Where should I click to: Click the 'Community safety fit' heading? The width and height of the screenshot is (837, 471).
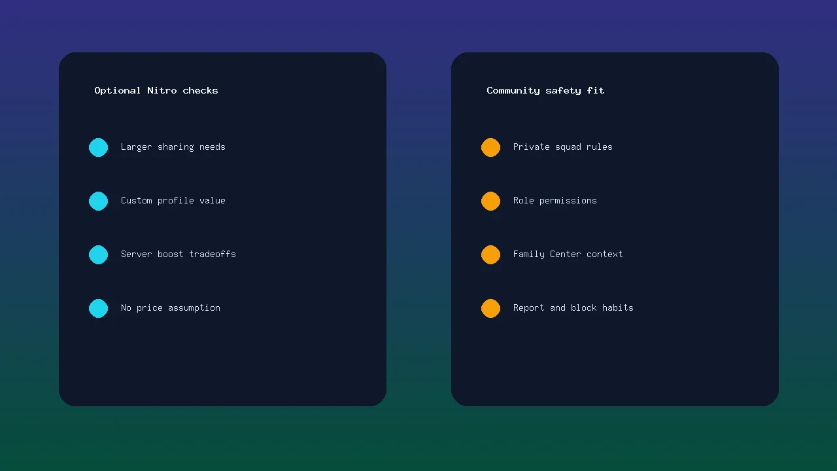[545, 90]
